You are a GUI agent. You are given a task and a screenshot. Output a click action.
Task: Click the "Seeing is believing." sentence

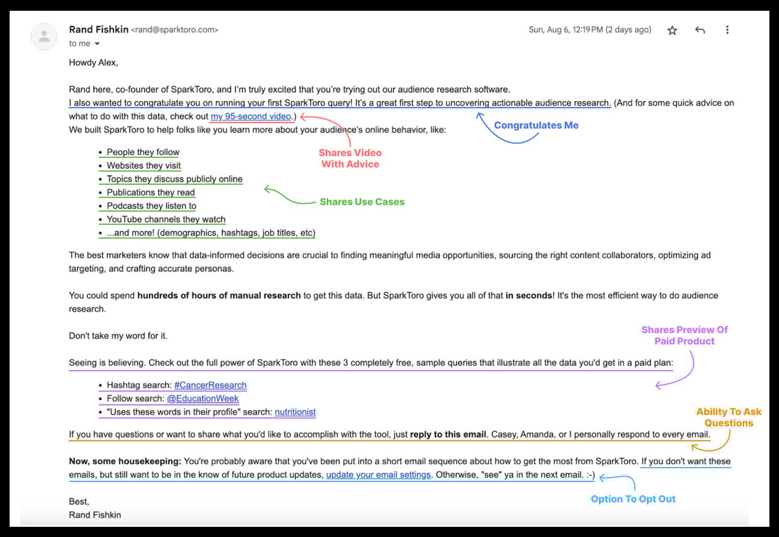(107, 363)
